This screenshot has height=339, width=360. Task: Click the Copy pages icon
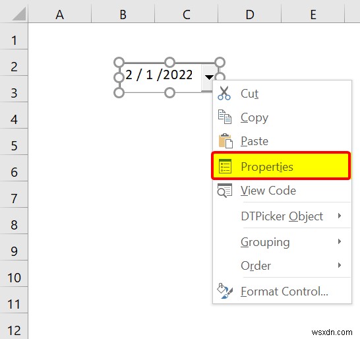(x=225, y=117)
